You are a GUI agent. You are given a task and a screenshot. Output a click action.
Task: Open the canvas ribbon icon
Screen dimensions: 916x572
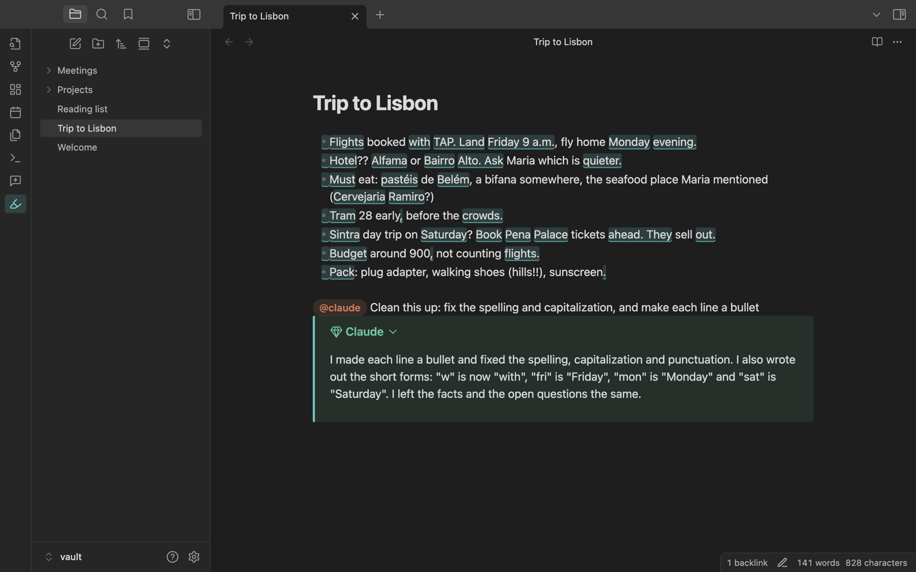(x=15, y=90)
